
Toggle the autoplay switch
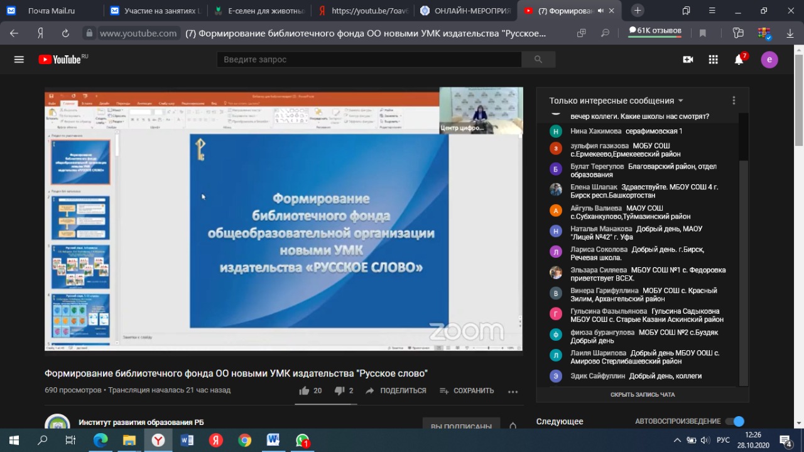coord(734,421)
